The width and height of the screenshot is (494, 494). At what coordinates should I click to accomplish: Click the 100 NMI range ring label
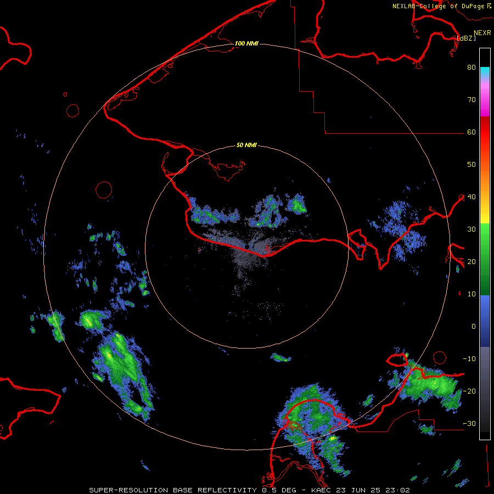point(246,43)
